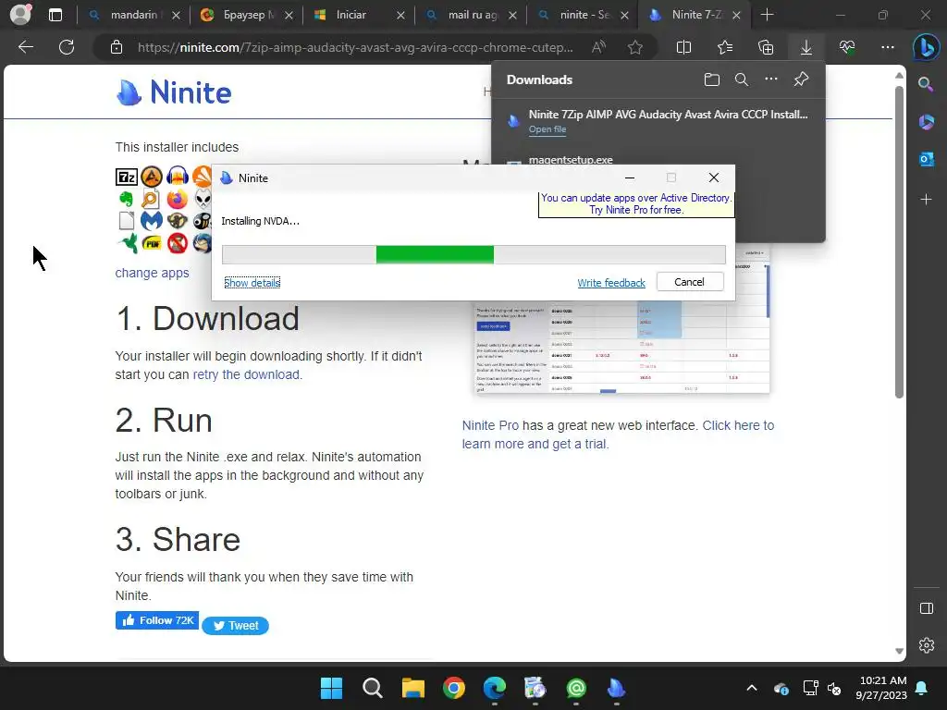
Task: Toggle split screen in Edge toolbar
Action: pyautogui.click(x=683, y=47)
